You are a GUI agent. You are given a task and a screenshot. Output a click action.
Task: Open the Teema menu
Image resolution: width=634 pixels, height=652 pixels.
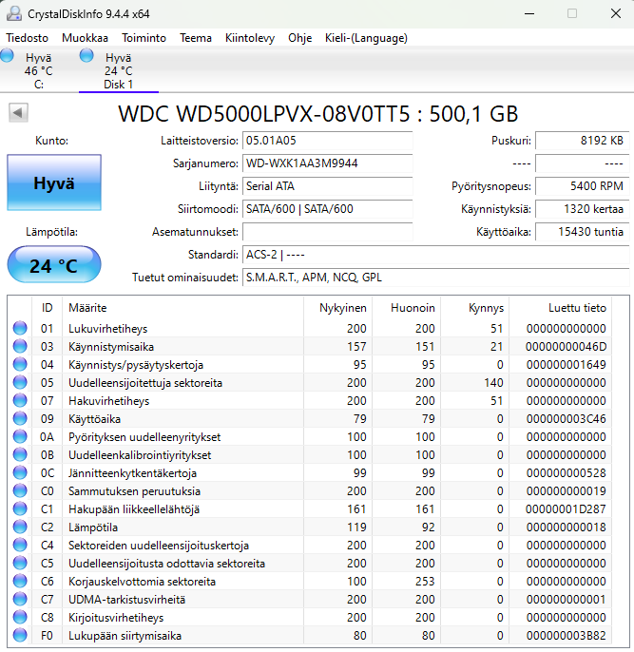196,38
